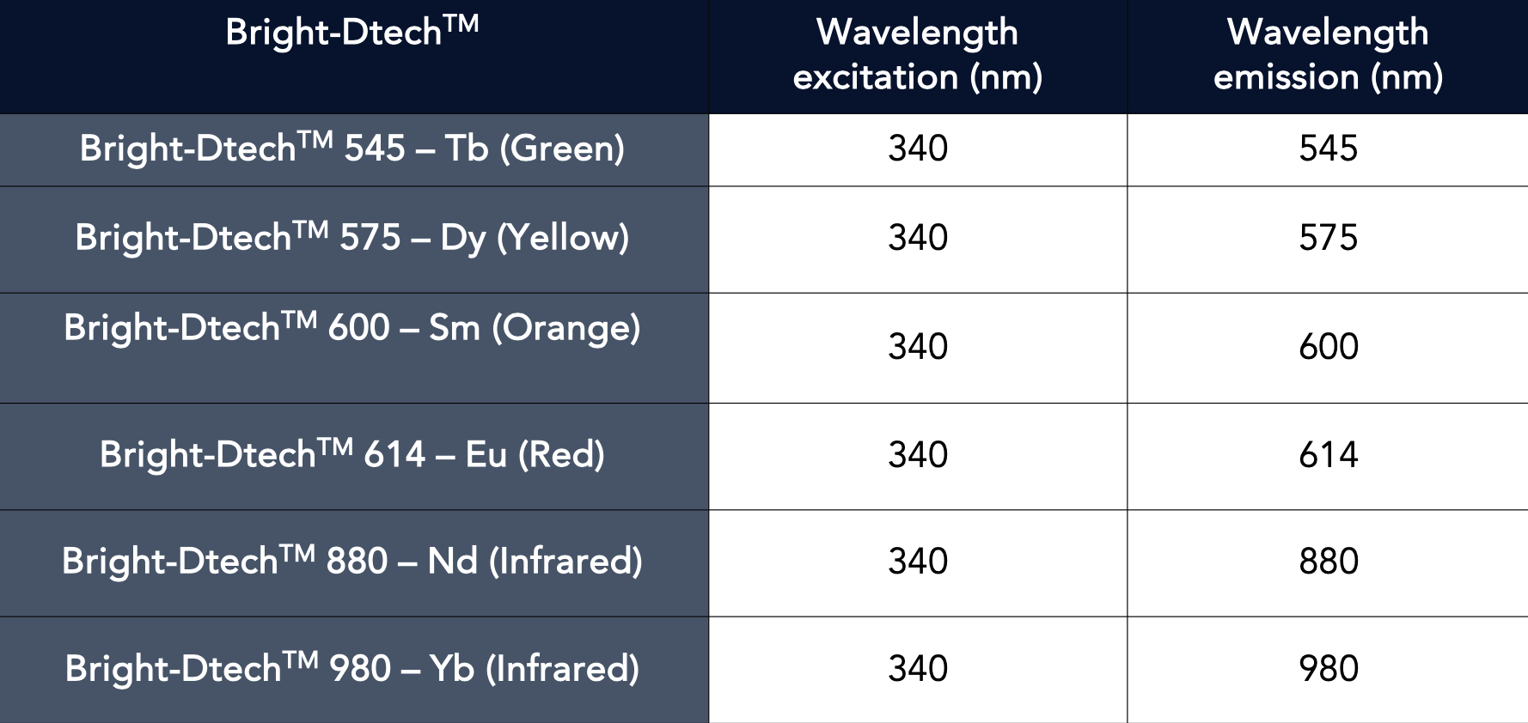Click the 340 excitation in the Yb row
Viewport: 1528px width, 723px height.
pos(918,669)
